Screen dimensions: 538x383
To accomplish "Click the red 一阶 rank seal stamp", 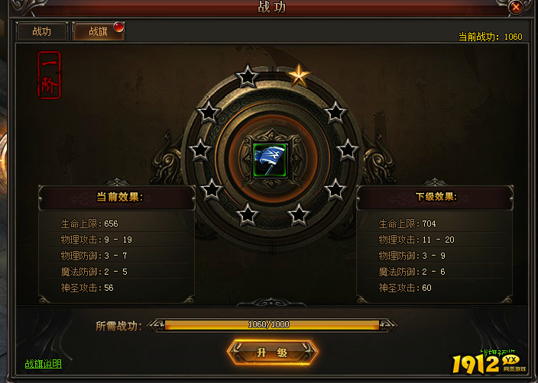I will [x=49, y=76].
